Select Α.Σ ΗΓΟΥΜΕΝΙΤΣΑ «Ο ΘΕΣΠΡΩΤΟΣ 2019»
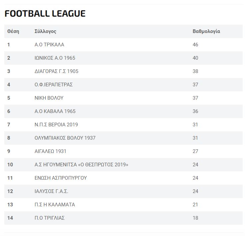 coord(81,165)
